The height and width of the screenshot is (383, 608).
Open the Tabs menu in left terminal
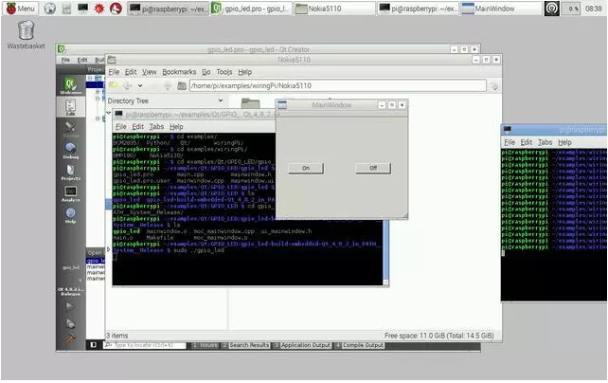point(156,126)
